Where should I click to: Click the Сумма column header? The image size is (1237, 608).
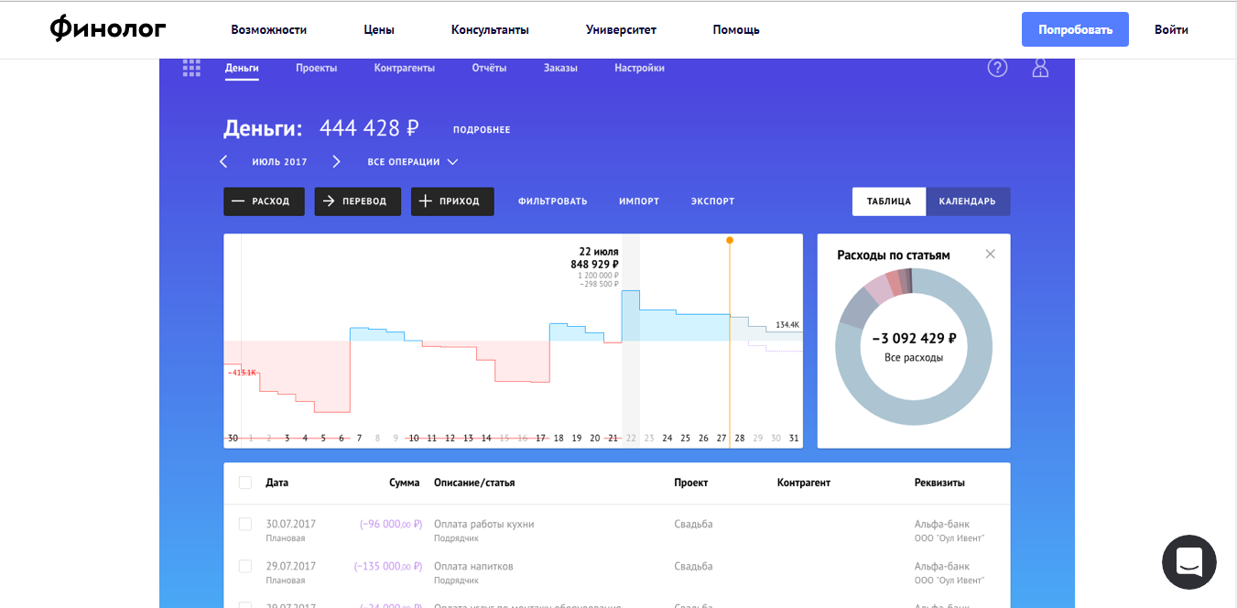coord(404,483)
